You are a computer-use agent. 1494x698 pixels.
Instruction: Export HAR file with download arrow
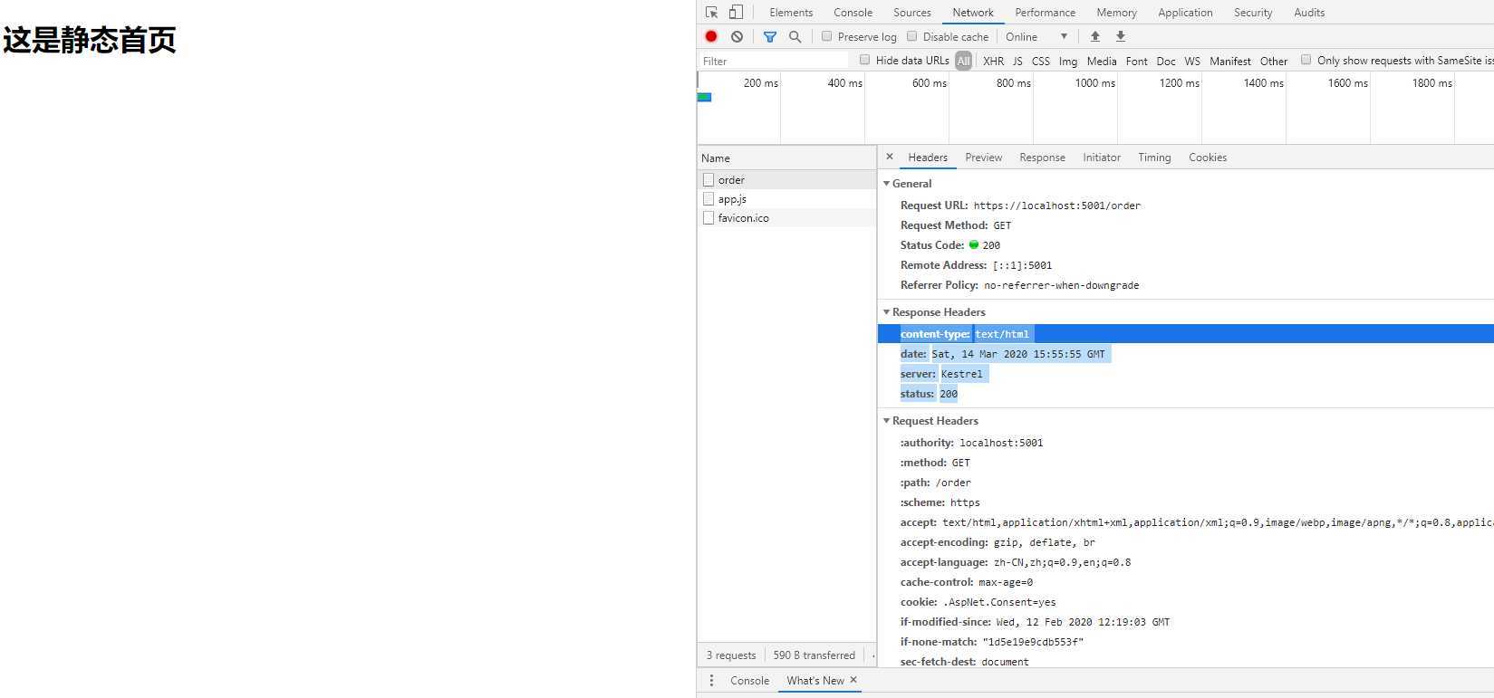click(x=1120, y=36)
